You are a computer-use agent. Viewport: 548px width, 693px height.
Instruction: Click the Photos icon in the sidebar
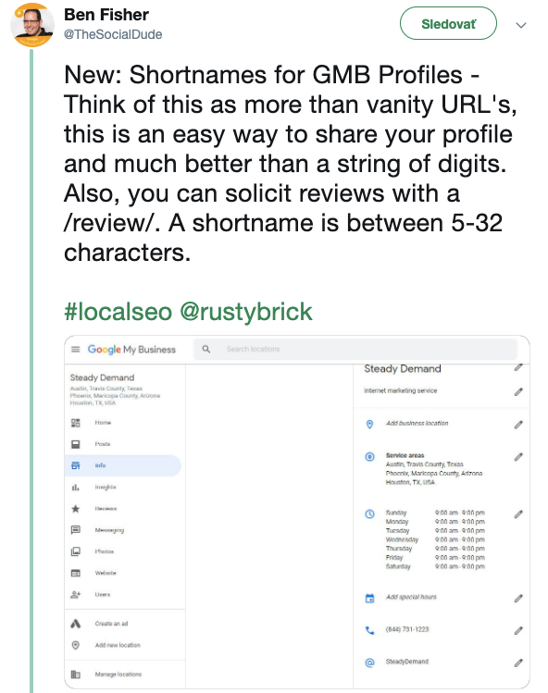click(x=76, y=551)
